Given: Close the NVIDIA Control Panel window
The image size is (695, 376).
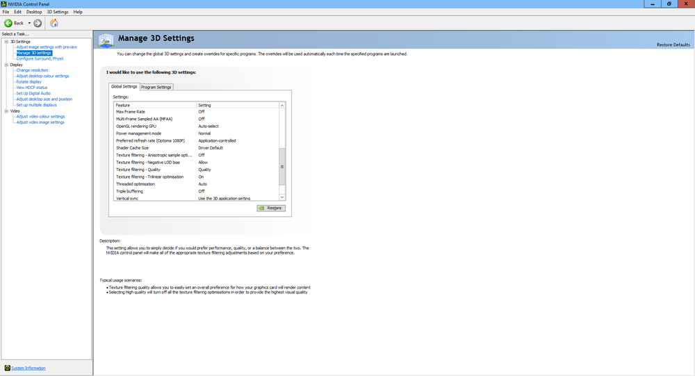Looking at the screenshot, I should pyautogui.click(x=686, y=4).
